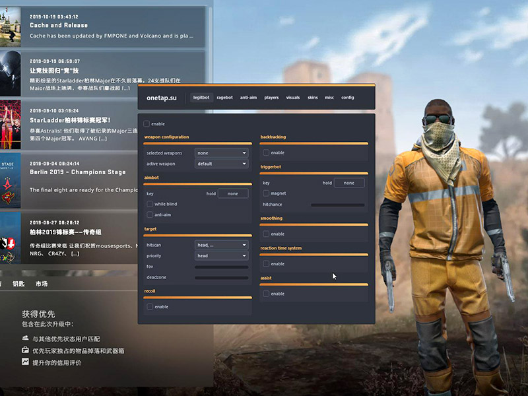Screen dimensions: 528x396
Task: Switch to the ragebot tab
Action: click(x=224, y=98)
